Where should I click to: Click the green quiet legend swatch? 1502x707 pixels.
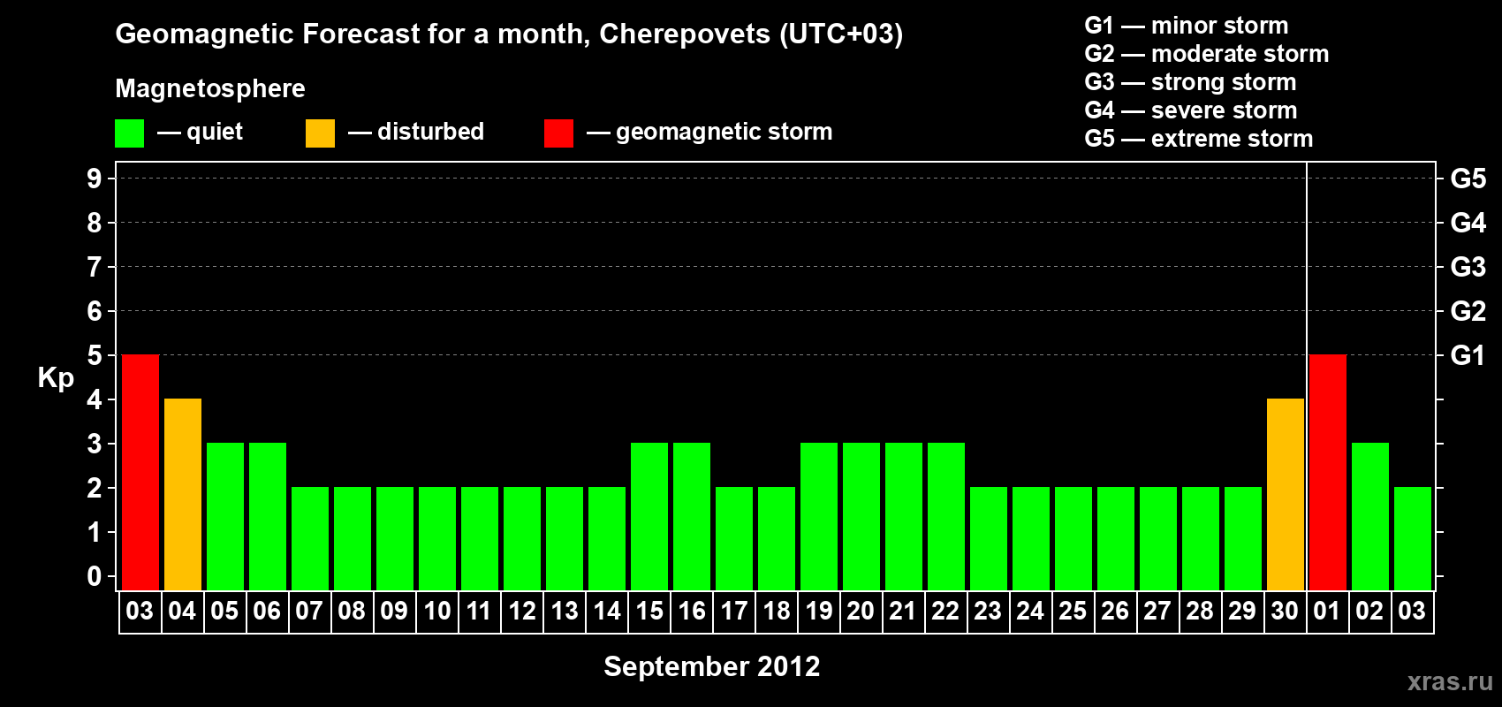[130, 133]
